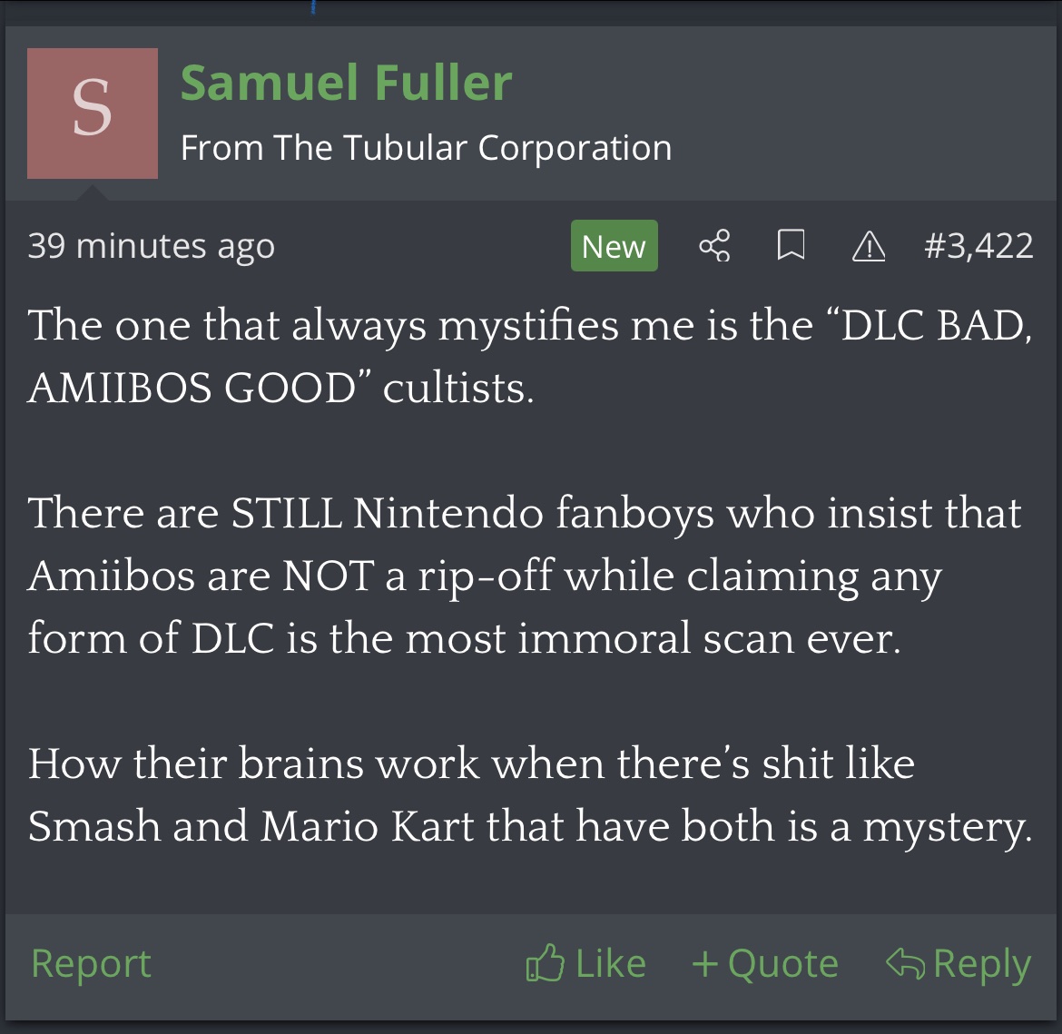The image size is (1062, 1034).
Task: Share this post via the share icon
Action: (x=714, y=246)
